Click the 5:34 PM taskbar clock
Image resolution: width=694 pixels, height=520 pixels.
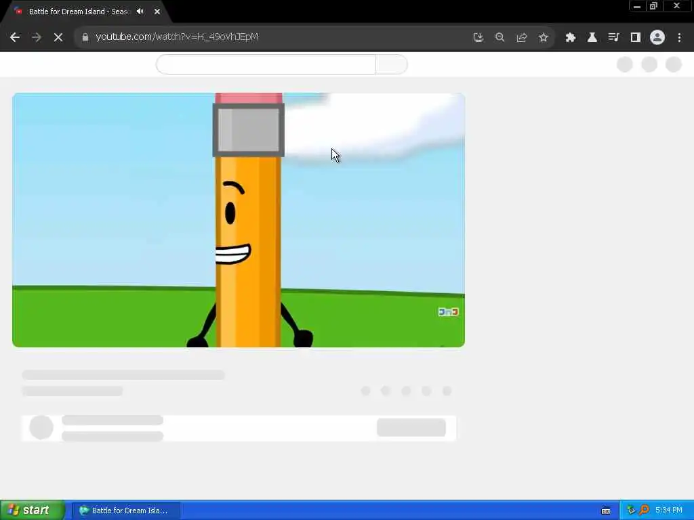click(x=669, y=511)
